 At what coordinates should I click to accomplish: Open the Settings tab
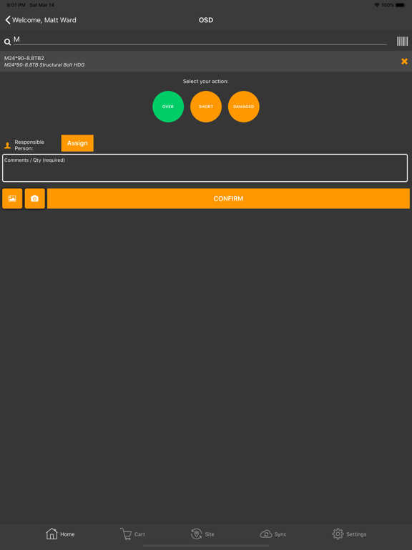349,534
